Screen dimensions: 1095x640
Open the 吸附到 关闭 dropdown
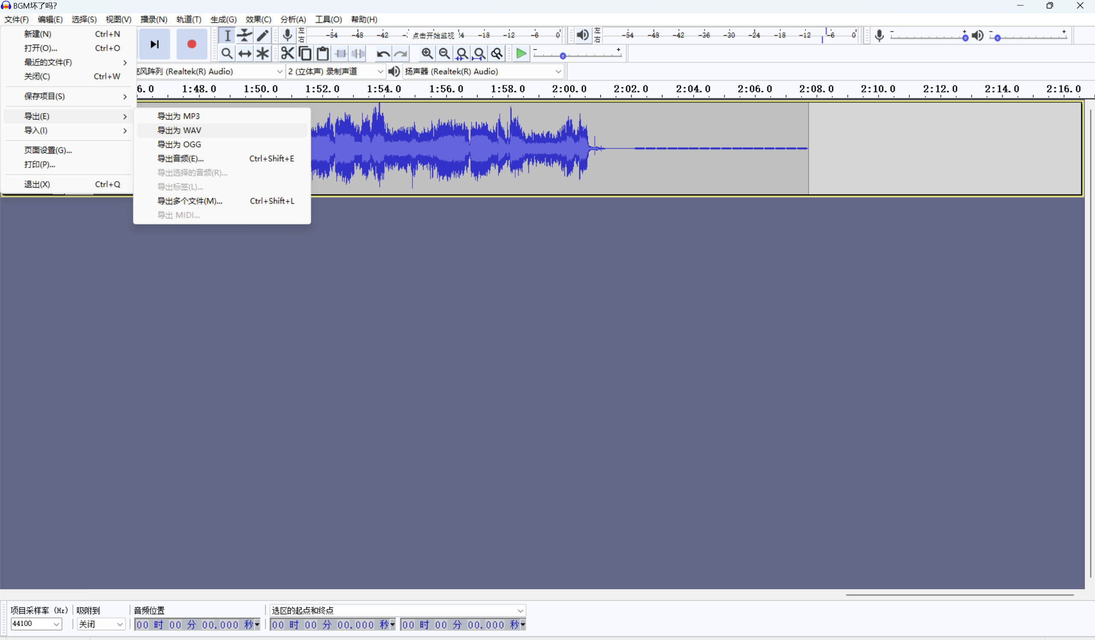[101, 624]
